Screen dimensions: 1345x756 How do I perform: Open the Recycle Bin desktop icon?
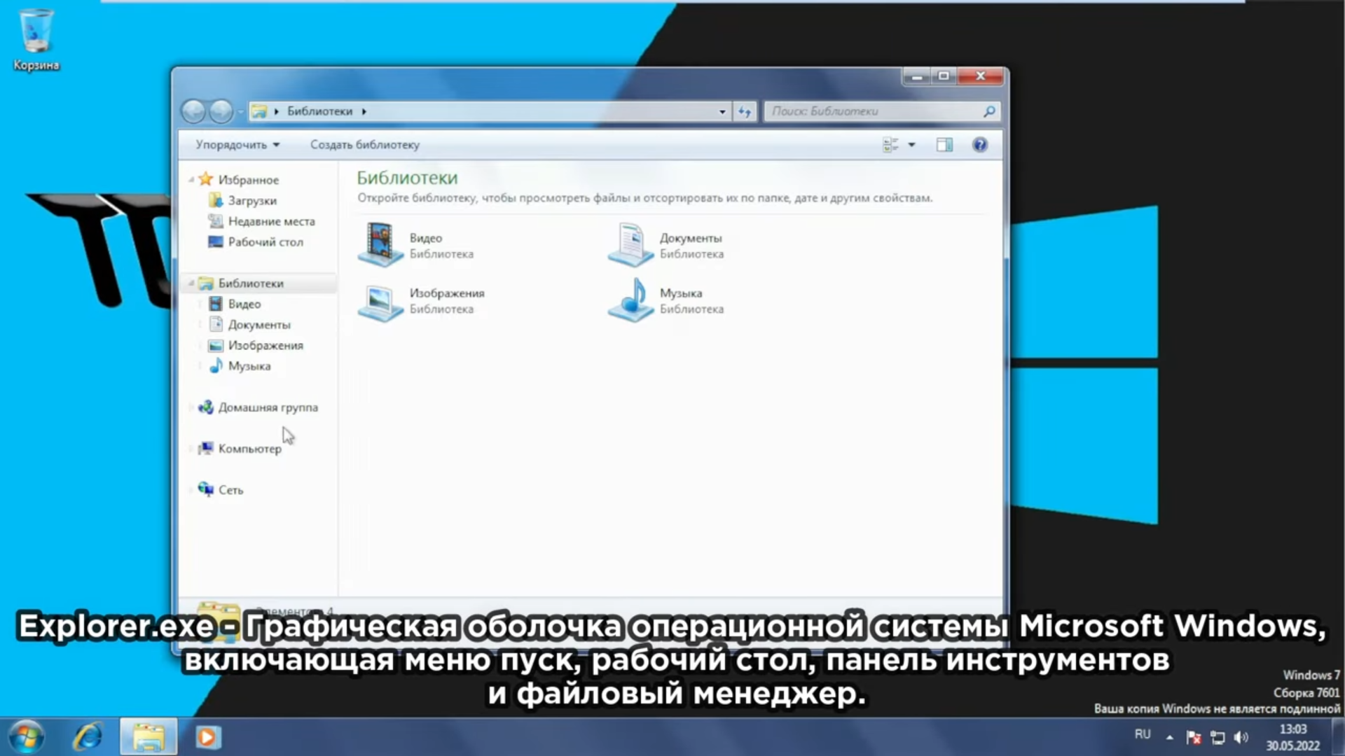click(x=36, y=40)
